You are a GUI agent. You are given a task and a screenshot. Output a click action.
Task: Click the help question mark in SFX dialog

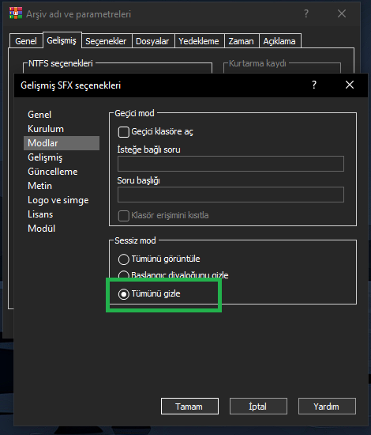[x=314, y=85]
